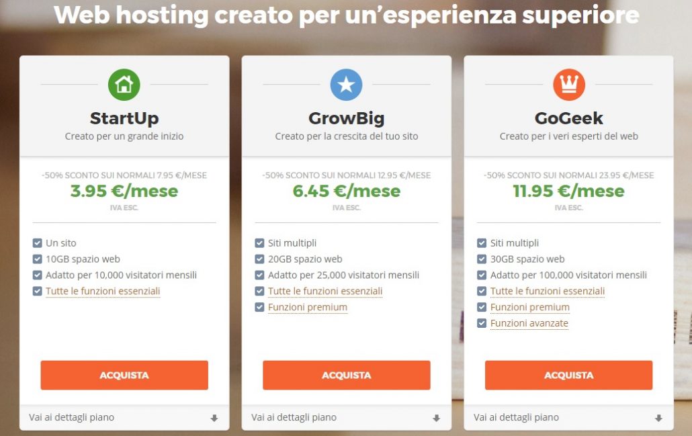Toggle the 'Funzioni avanzate' checkbox in GoGeek
The image size is (692, 436).
(482, 323)
